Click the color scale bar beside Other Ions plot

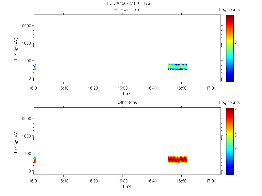[x=230, y=141]
